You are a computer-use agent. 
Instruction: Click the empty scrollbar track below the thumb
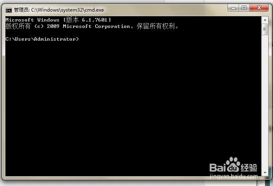265,102
